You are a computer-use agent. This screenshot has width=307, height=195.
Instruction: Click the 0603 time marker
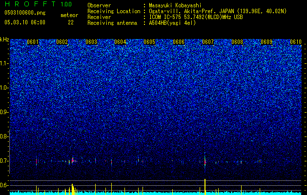[91, 42]
